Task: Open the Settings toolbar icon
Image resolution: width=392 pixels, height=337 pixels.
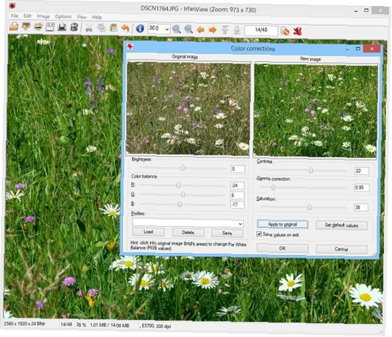Action: 285,31
